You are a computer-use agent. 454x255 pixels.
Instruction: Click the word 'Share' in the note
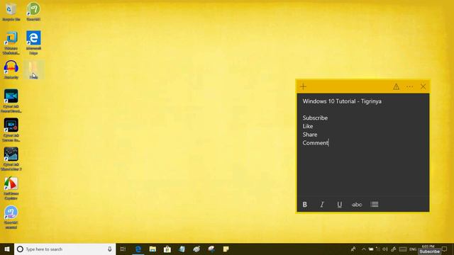coord(310,135)
